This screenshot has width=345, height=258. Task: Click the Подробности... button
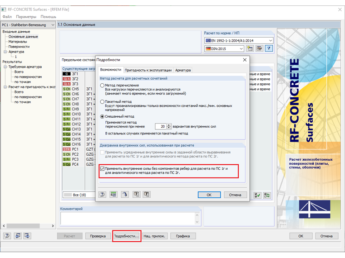[127, 236]
